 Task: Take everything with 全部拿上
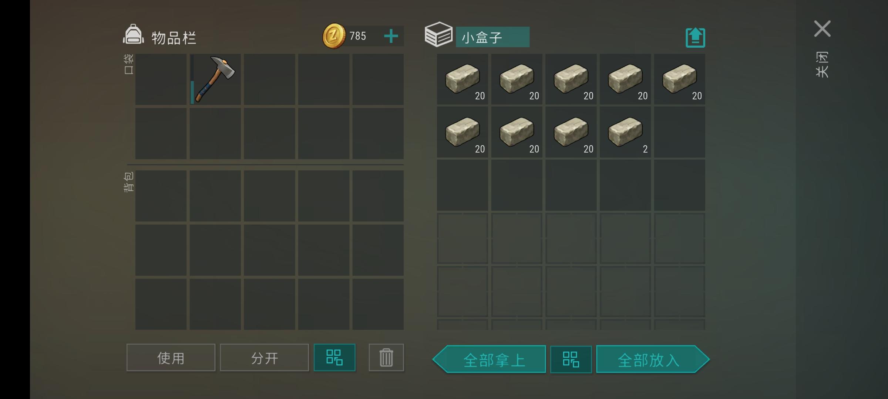489,359
